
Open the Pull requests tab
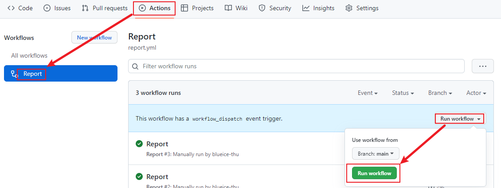point(105,8)
